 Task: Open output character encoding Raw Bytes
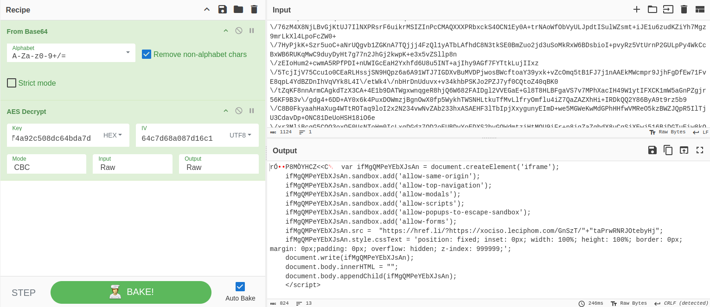(629, 303)
